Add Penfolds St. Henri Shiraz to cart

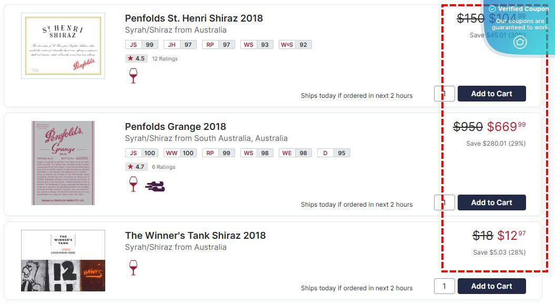tap(491, 94)
